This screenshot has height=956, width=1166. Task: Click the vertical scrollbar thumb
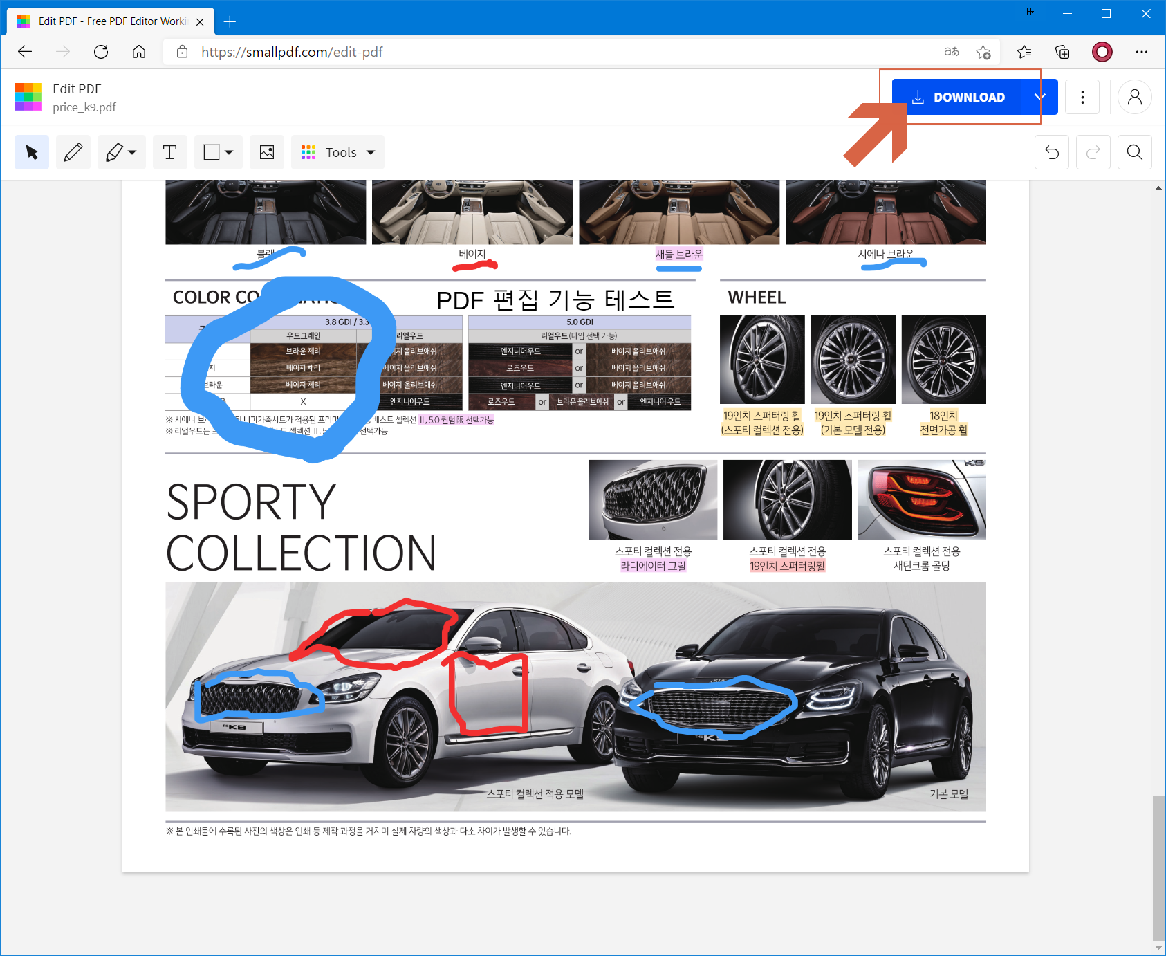click(1158, 868)
